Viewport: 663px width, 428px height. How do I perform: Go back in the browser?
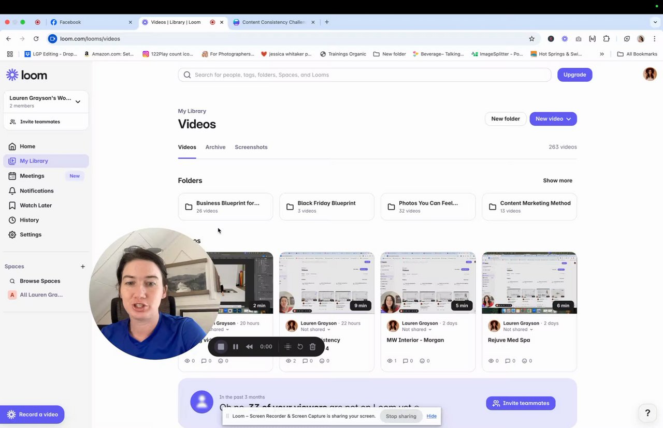point(8,39)
